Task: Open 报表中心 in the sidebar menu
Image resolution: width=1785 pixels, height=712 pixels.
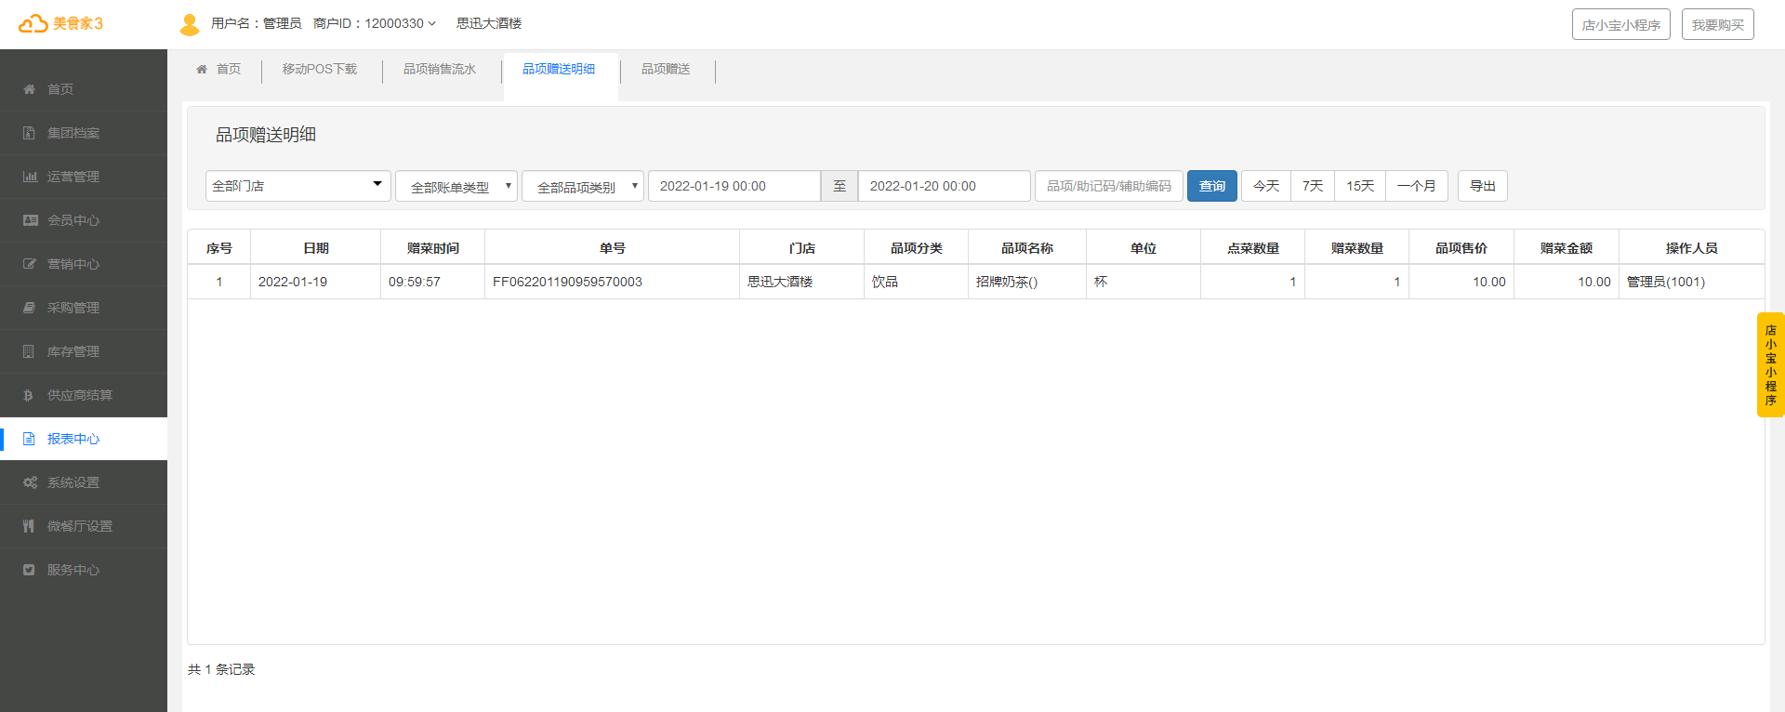Action: (x=84, y=439)
